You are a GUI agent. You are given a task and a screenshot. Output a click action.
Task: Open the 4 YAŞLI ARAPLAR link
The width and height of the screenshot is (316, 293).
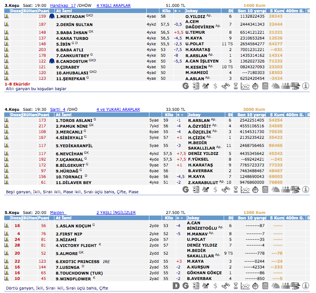click(113, 6)
